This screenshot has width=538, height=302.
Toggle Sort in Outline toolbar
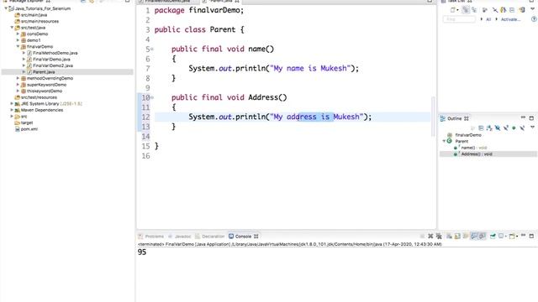489,128
